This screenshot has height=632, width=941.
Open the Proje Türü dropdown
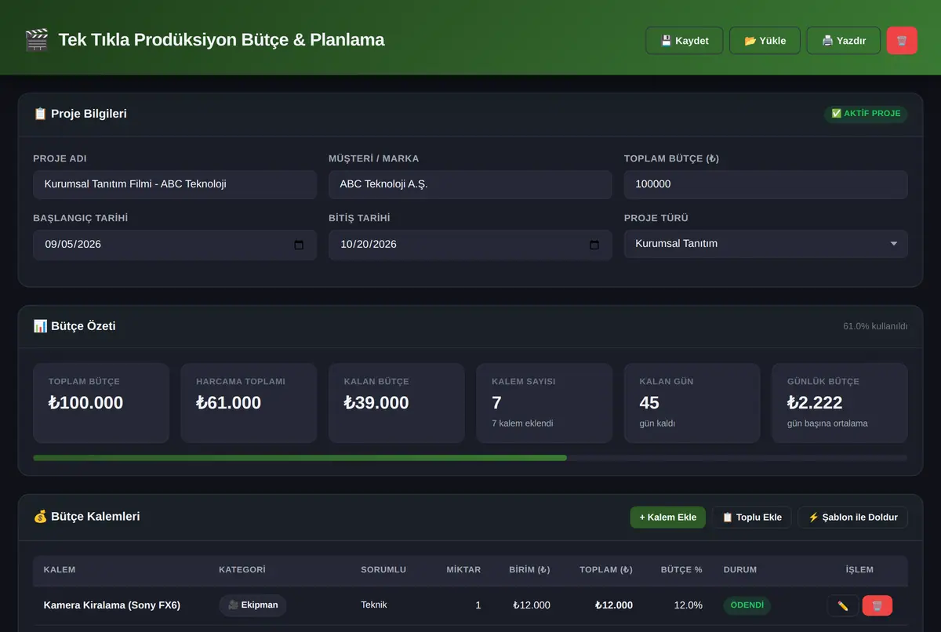click(x=766, y=244)
